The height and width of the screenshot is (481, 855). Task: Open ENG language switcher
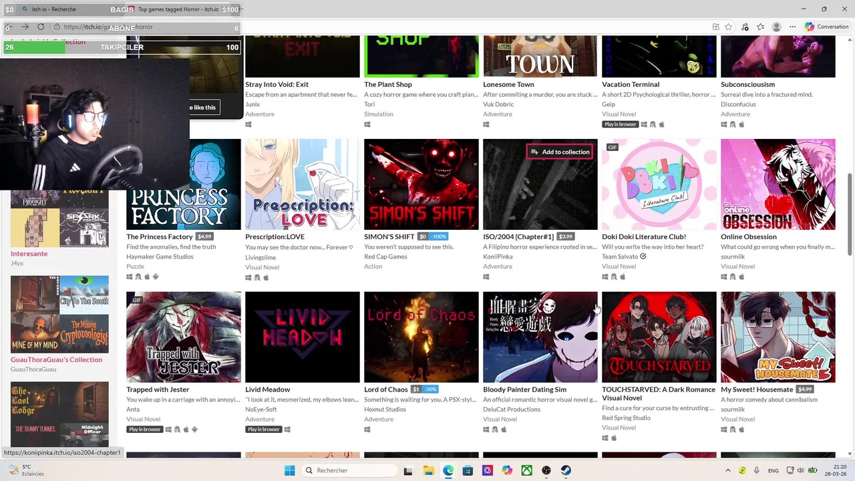pos(774,470)
